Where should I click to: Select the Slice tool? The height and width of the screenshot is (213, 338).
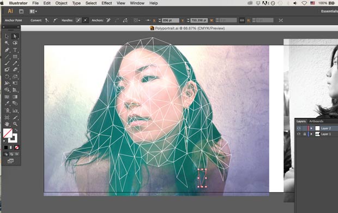(x=15, y=117)
